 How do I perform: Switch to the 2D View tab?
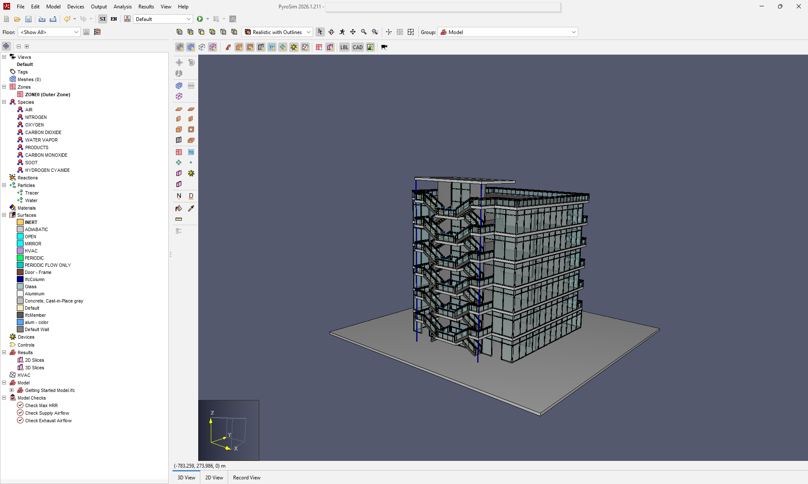(214, 477)
